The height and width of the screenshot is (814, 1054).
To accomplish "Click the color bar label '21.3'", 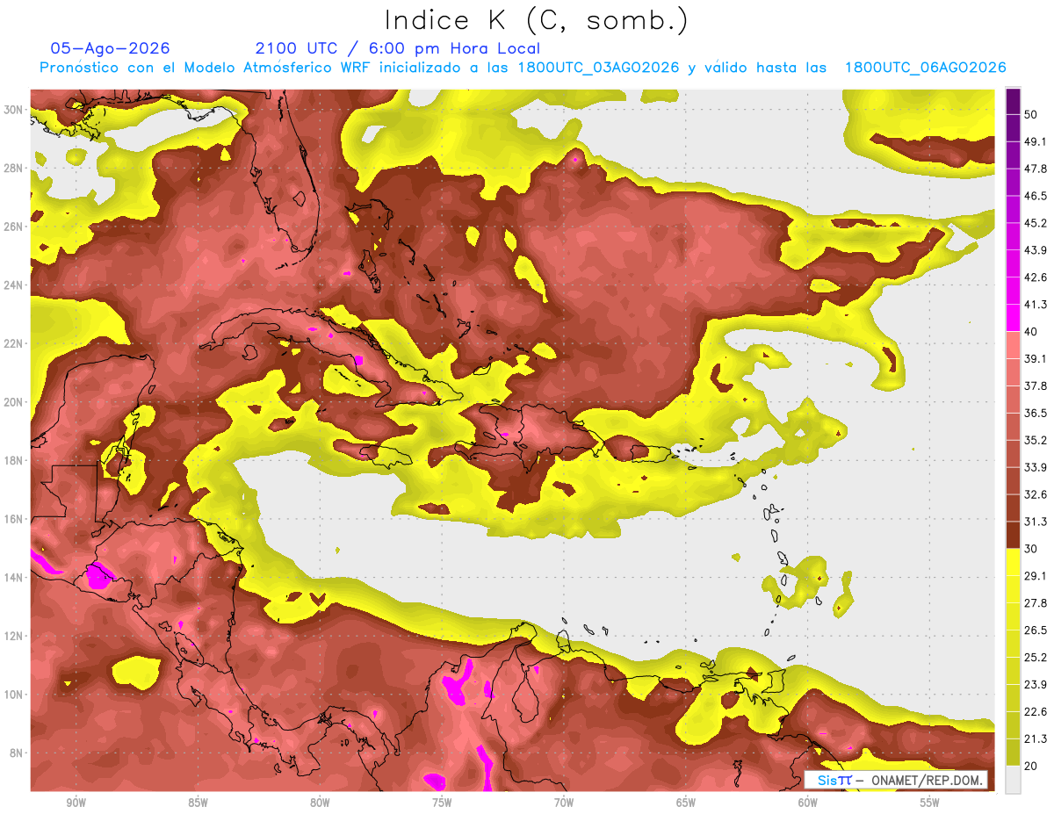I will coord(1036,738).
